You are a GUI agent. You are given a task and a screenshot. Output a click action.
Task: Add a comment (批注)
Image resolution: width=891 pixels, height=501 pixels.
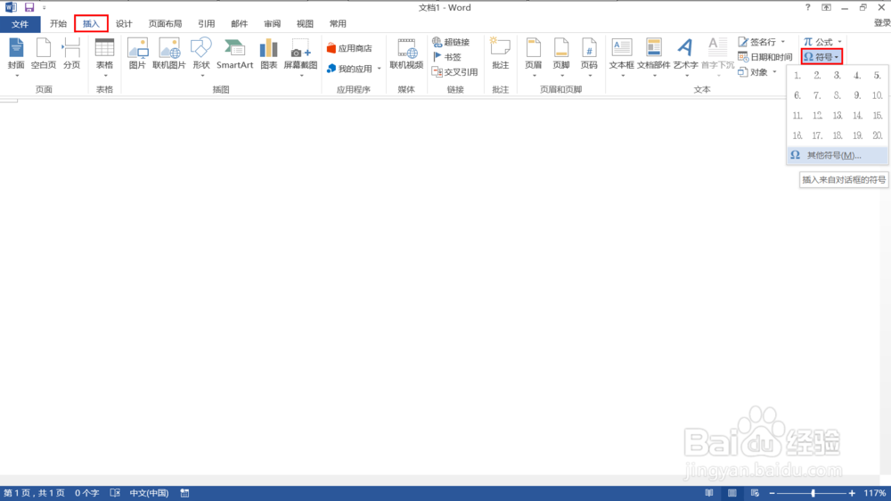click(x=501, y=54)
